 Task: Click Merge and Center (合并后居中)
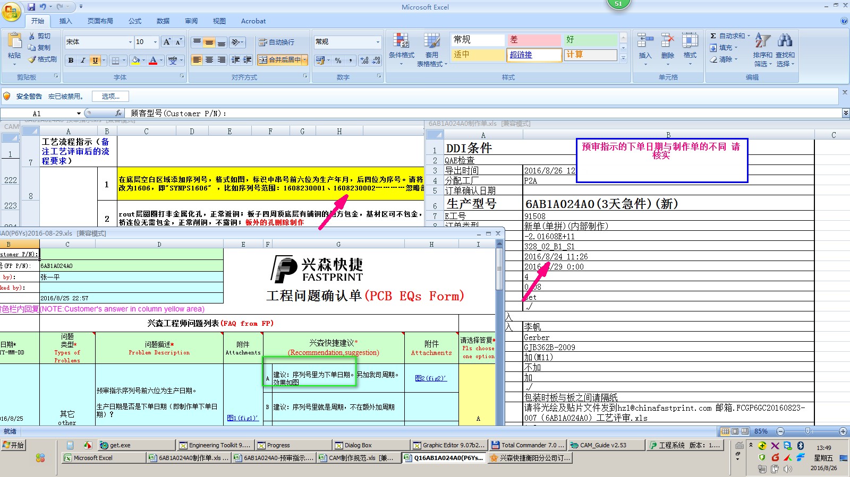pos(279,60)
